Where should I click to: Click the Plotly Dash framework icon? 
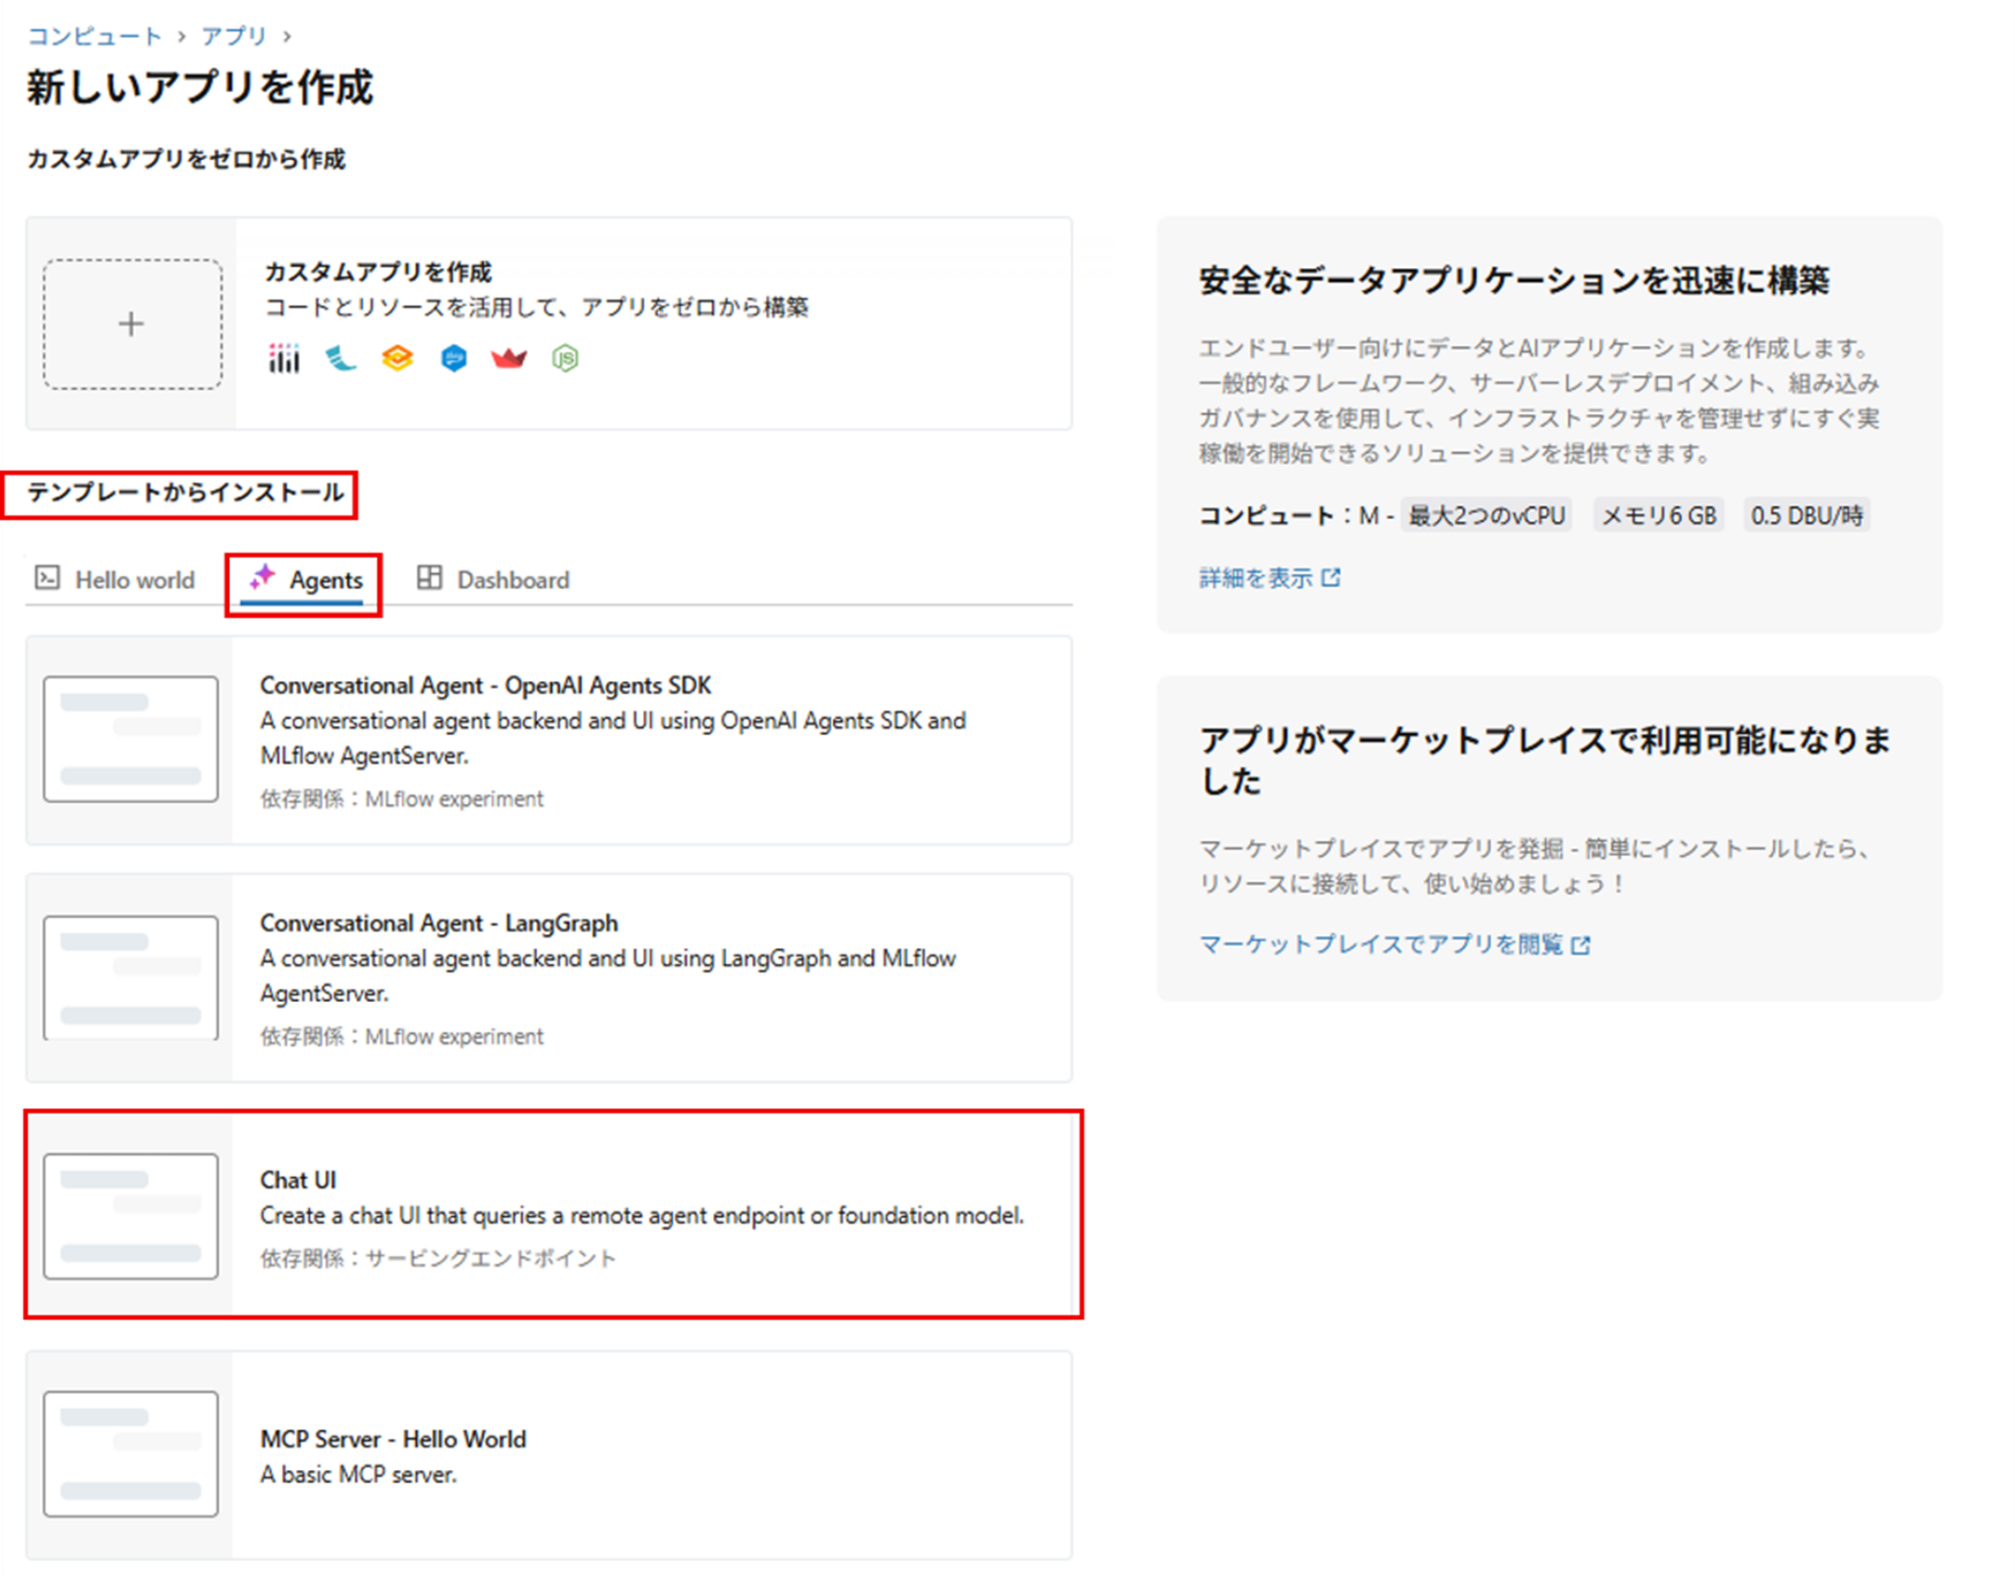pos(284,358)
